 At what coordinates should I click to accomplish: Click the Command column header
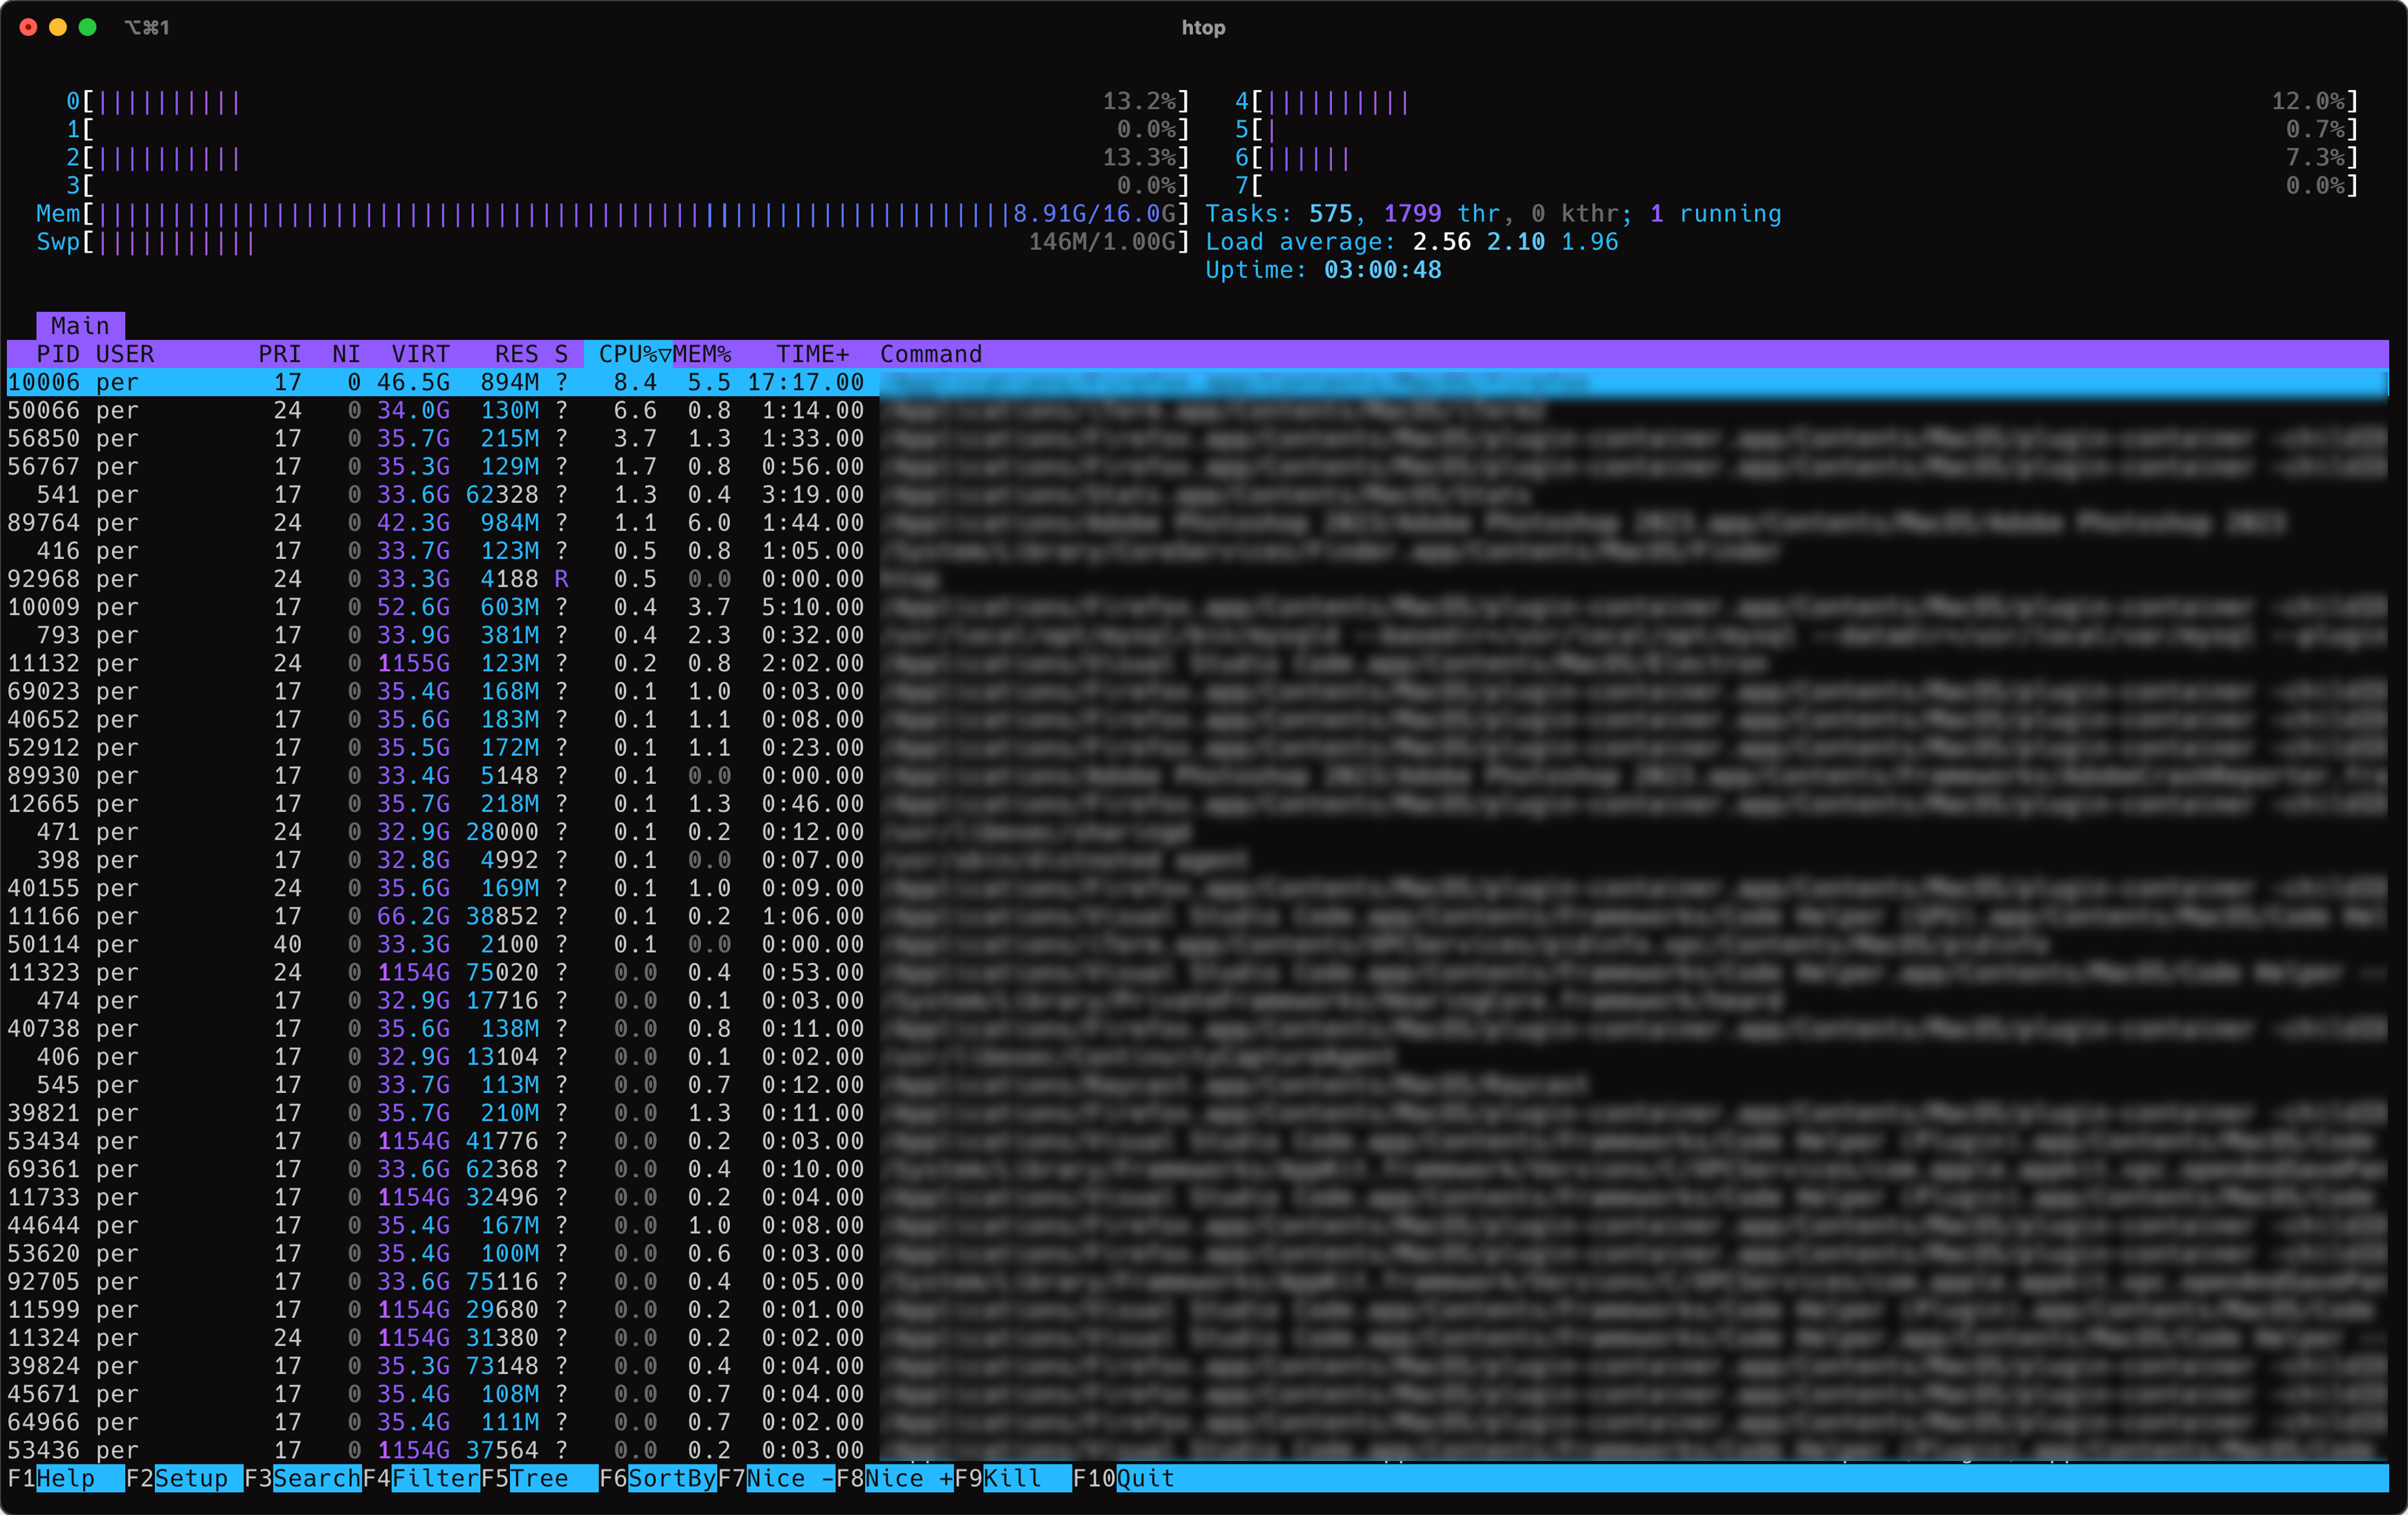931,354
